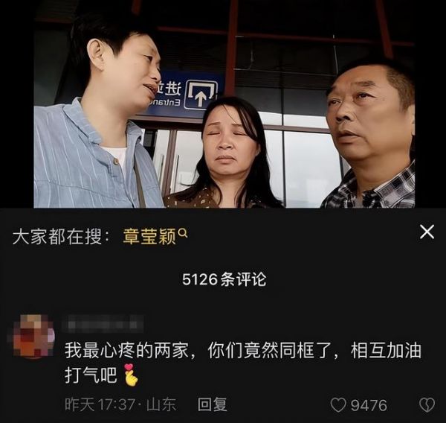Screen dimensions: 446x423
Task: Open the commenter's pixelated avatar
Action: tap(34, 337)
